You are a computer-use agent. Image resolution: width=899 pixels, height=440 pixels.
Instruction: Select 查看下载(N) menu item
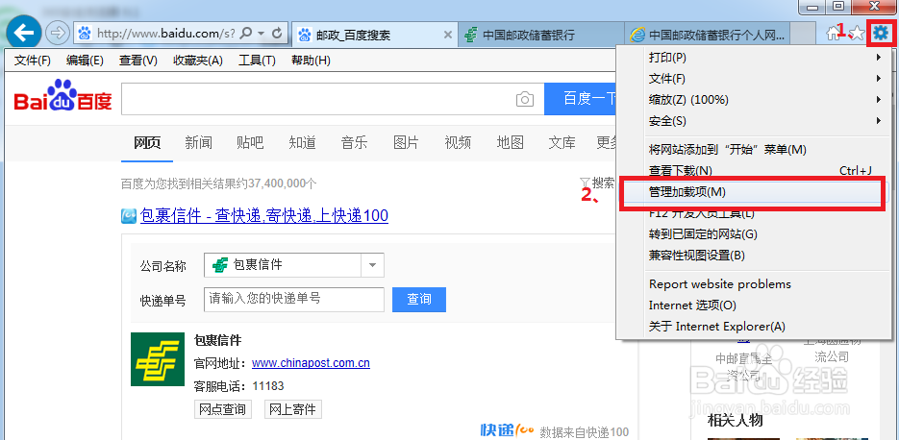pos(754,171)
